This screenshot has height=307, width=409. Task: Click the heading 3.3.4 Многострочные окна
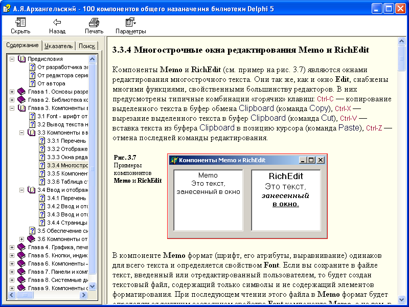click(x=241, y=50)
